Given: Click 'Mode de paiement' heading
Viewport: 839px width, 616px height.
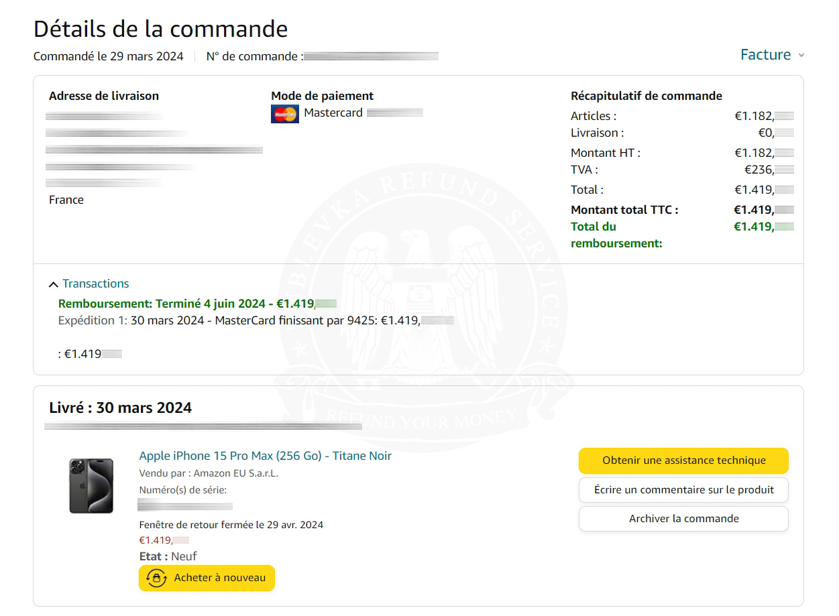Looking at the screenshot, I should [x=323, y=96].
